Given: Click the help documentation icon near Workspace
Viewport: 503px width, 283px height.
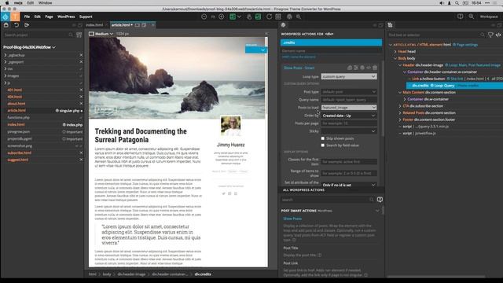Looking at the screenshot, I should (x=460, y=17).
